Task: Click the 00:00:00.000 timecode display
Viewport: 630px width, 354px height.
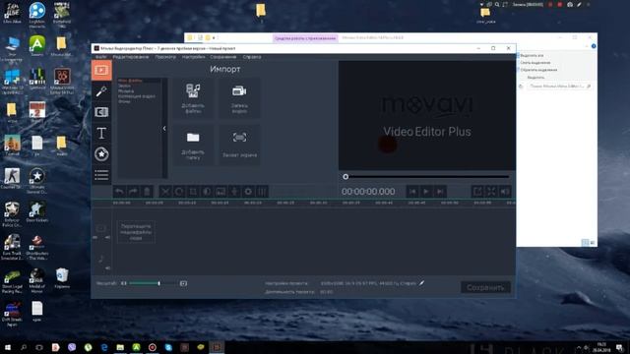Action: click(368, 192)
